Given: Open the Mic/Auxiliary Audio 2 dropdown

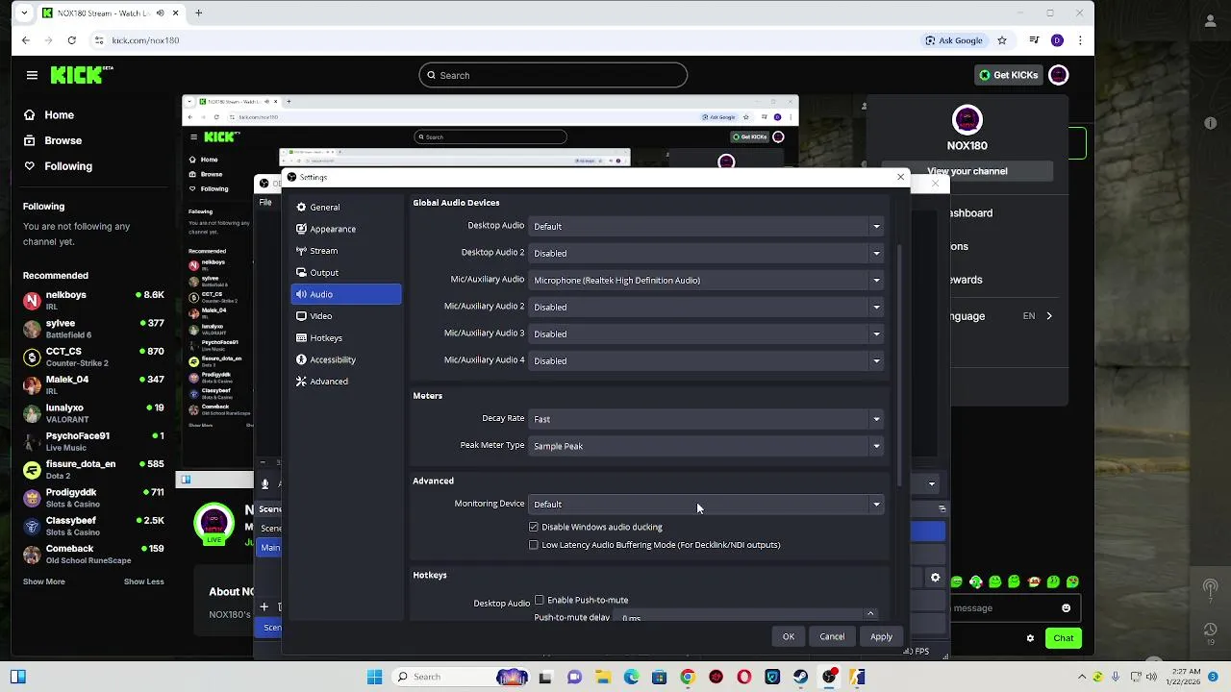Looking at the screenshot, I should [706, 308].
